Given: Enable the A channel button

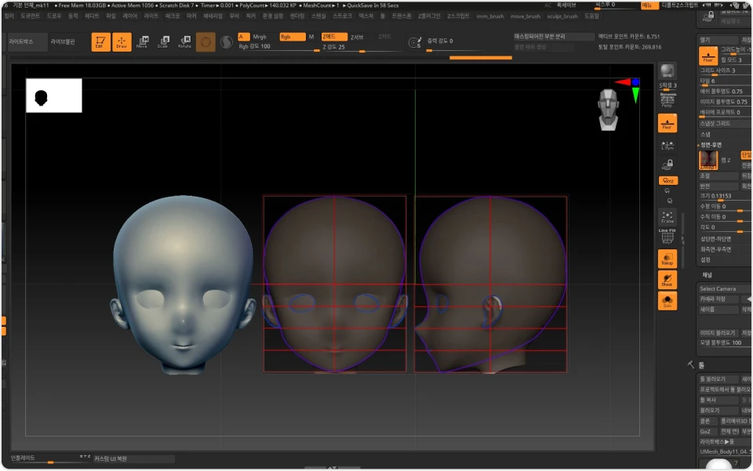Looking at the screenshot, I should coord(243,37).
